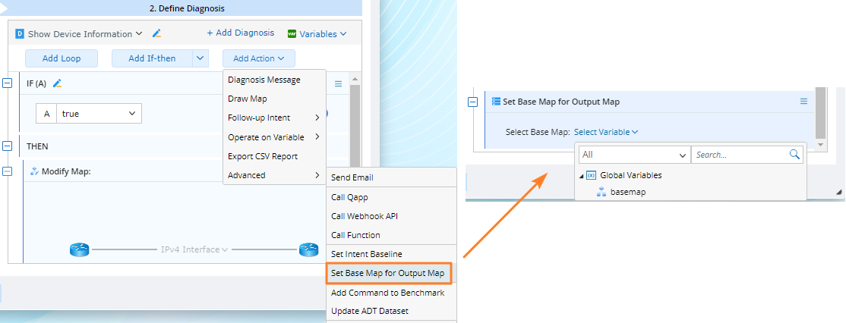Screen dimensions: 846x323
Task: Click the pencil icon beside Show Device Information
Action: (x=157, y=33)
